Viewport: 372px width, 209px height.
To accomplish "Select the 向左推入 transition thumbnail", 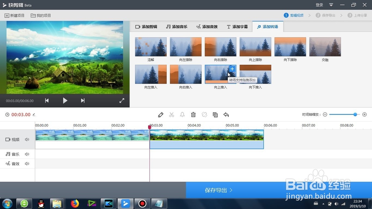I will point(151,74).
